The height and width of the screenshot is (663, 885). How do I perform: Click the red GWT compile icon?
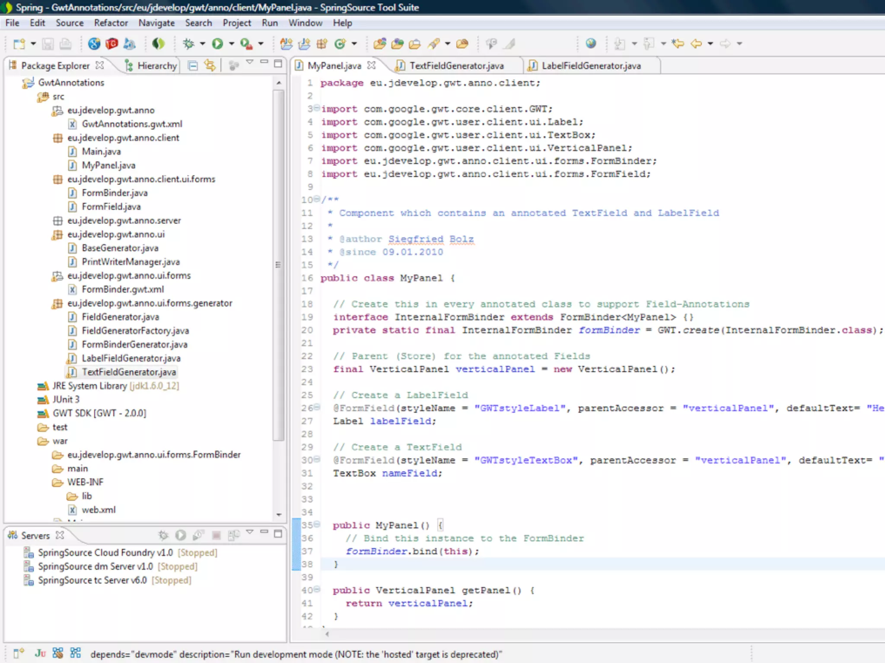pos(111,44)
